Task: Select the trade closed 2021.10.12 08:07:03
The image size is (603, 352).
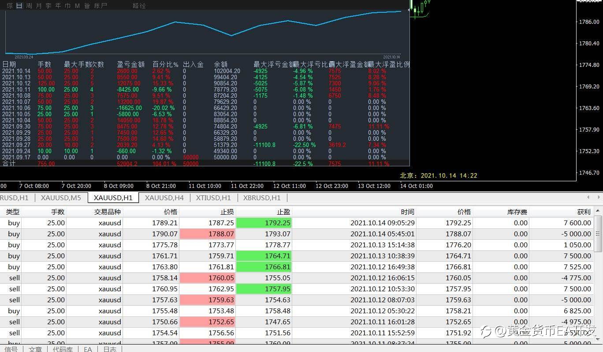Action: click(x=297, y=300)
